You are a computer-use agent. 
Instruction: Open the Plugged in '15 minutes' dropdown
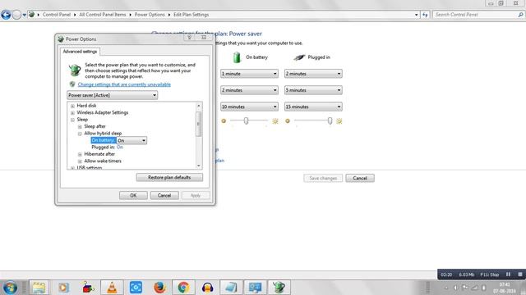[313, 107]
